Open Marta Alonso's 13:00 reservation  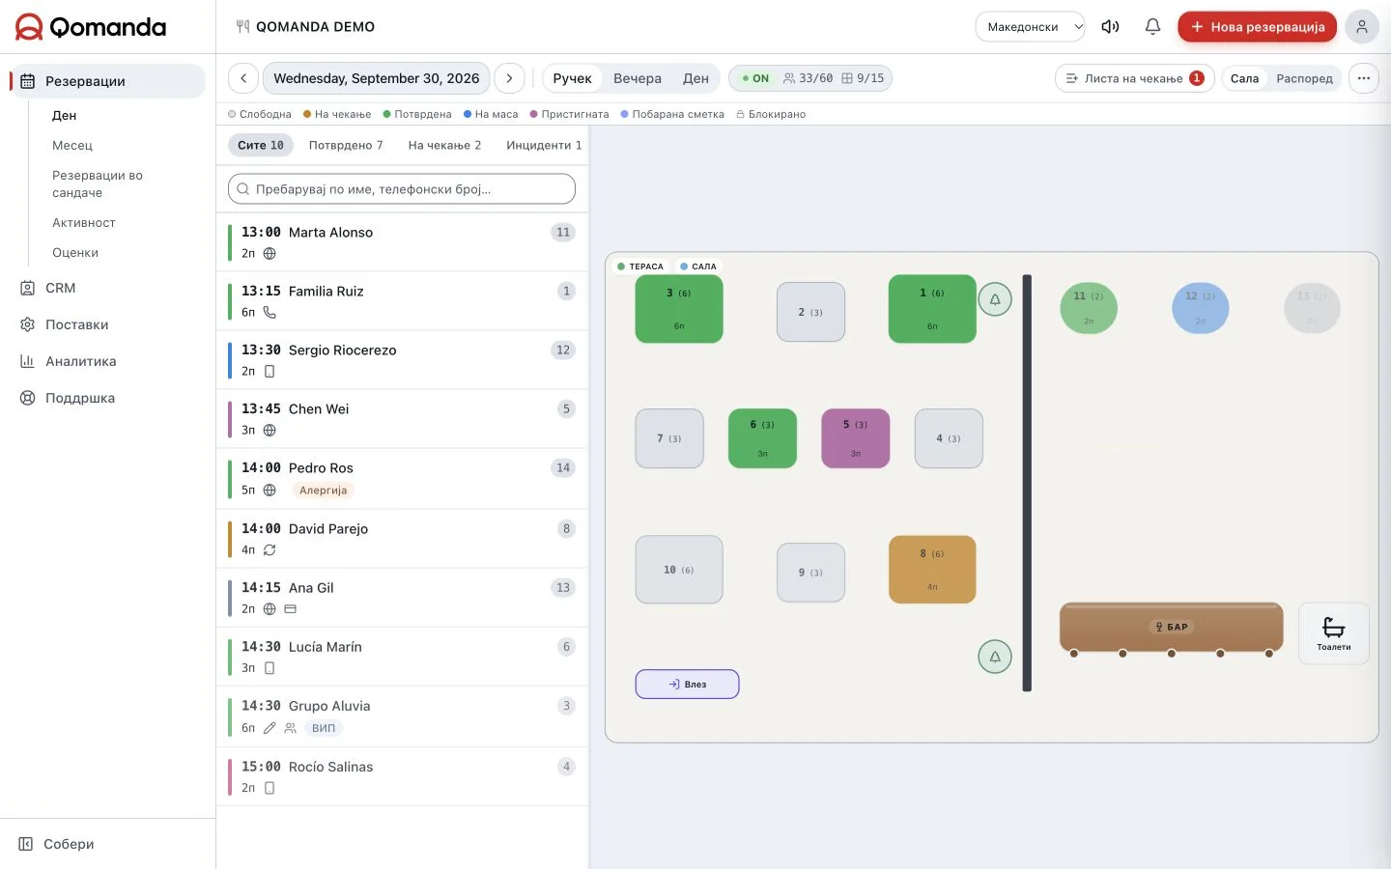coord(402,242)
